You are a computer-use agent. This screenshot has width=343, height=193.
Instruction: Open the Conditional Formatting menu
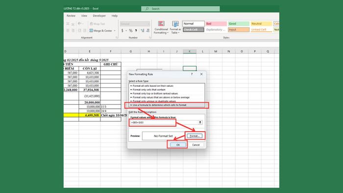[161, 27]
